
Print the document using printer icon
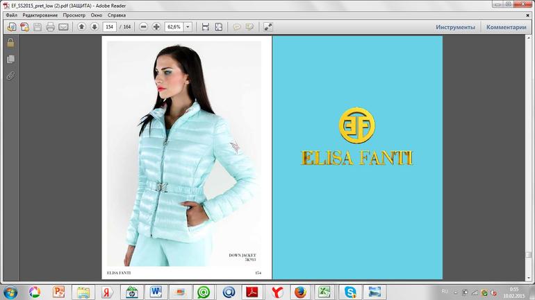(x=51, y=27)
